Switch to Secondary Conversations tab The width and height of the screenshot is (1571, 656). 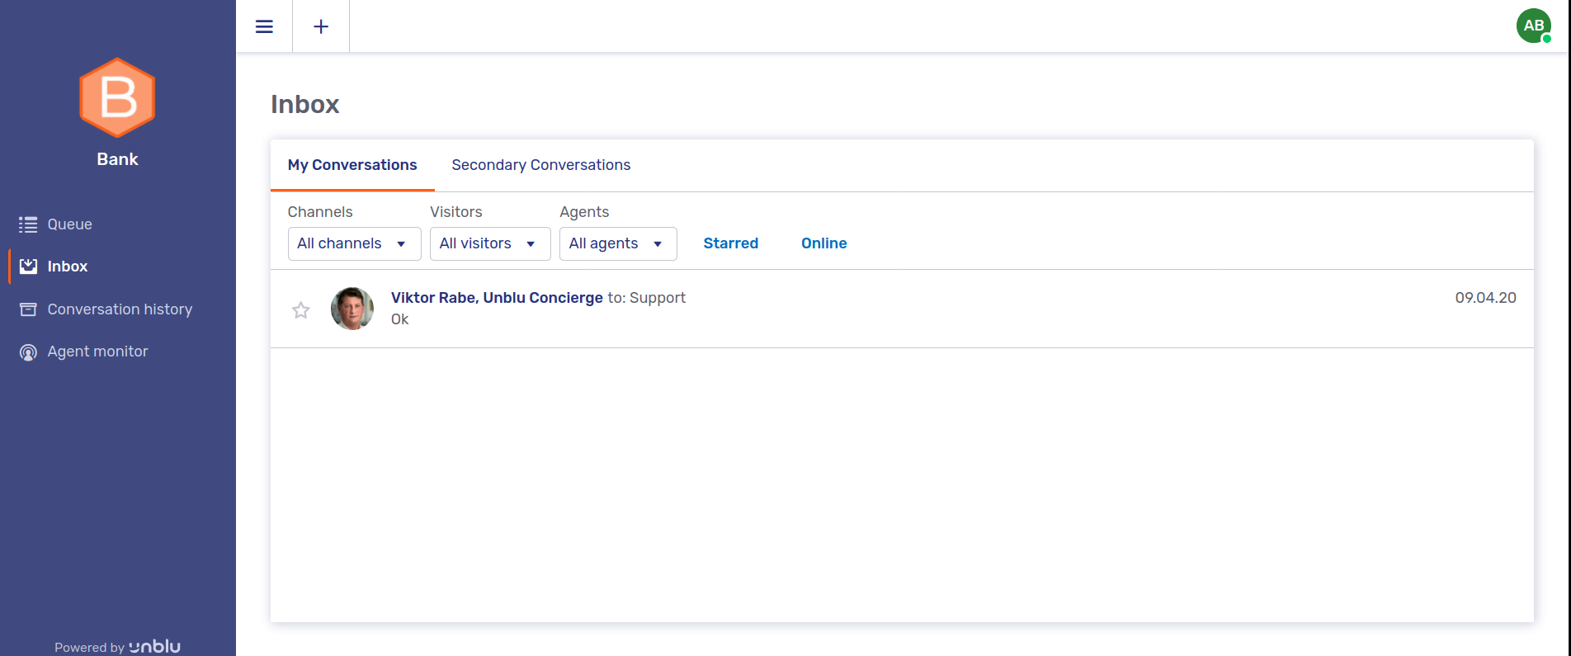(541, 165)
